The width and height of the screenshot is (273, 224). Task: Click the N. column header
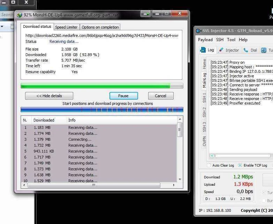pyautogui.click(x=26, y=120)
